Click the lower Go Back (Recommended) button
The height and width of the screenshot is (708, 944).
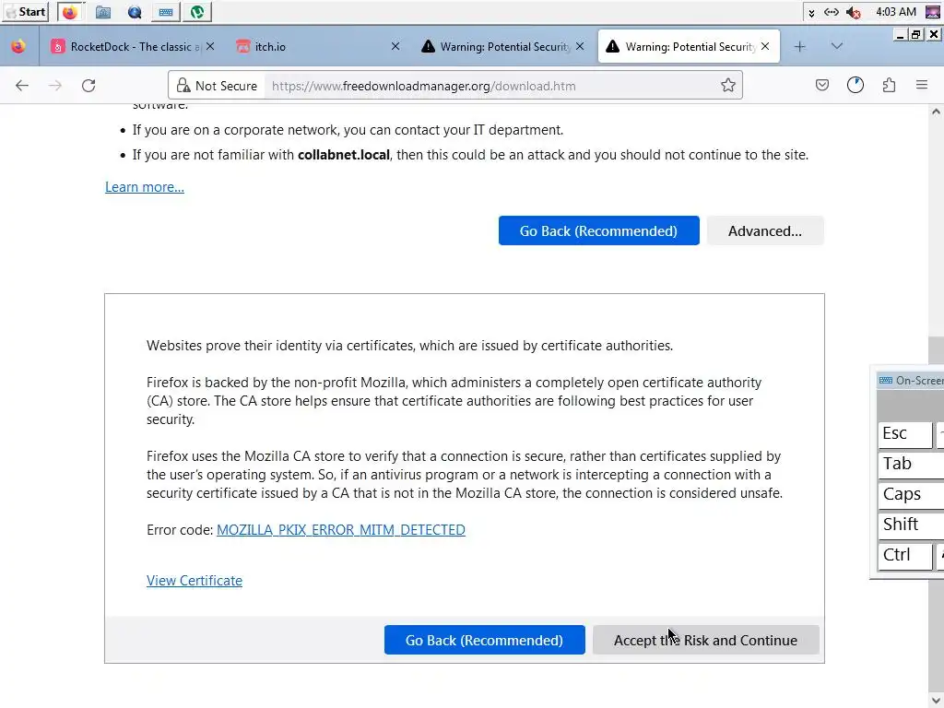485,640
